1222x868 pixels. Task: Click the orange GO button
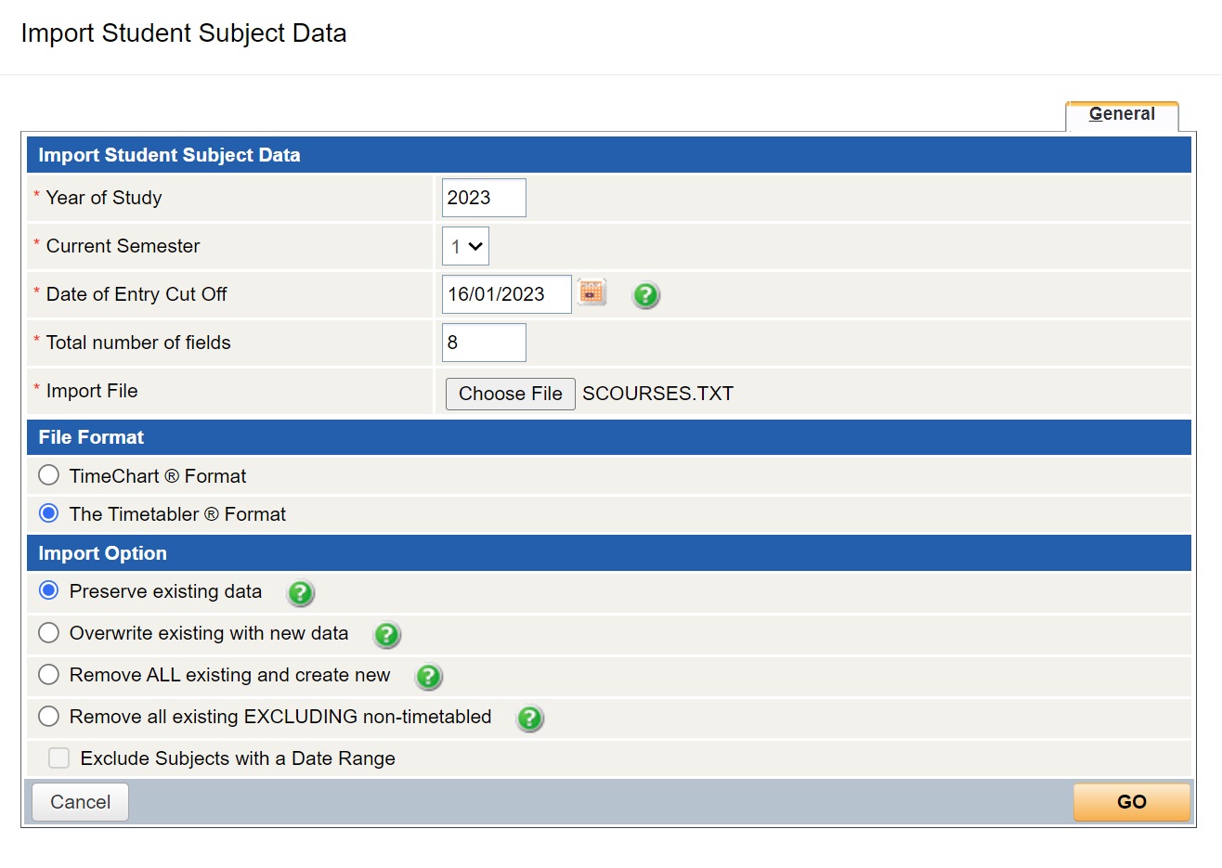click(1131, 802)
